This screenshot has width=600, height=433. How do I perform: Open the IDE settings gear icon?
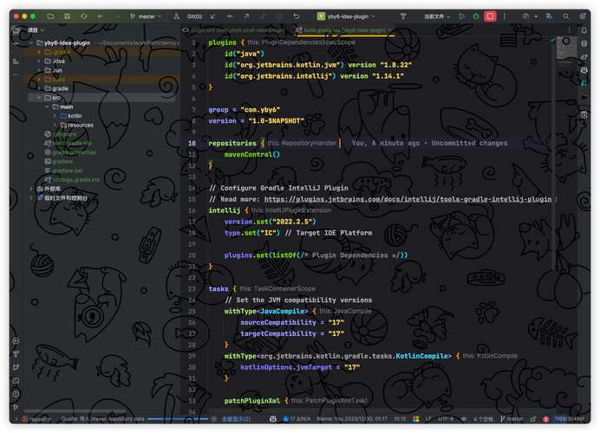coord(583,16)
